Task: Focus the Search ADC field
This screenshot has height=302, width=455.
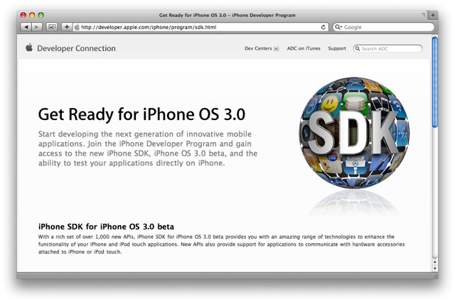Action: (387, 49)
